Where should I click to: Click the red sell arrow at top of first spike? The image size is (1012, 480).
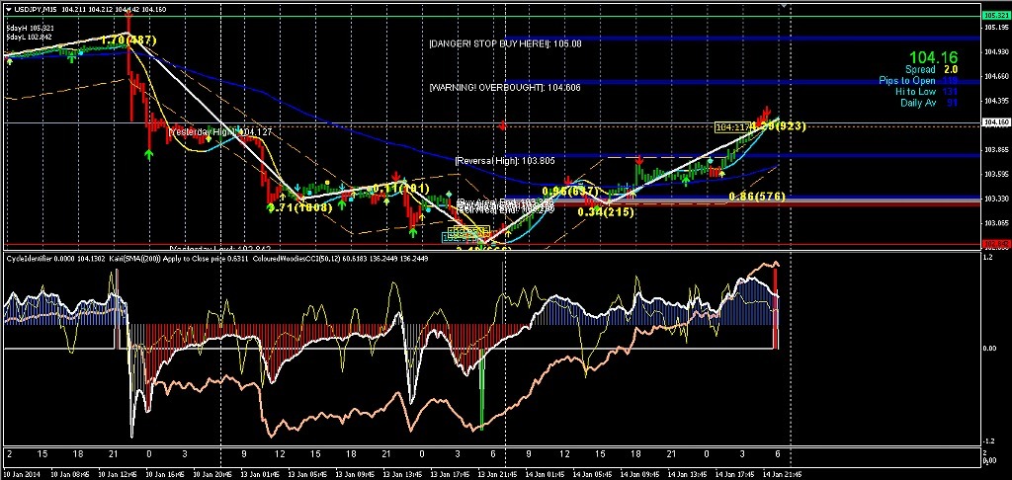click(x=128, y=14)
